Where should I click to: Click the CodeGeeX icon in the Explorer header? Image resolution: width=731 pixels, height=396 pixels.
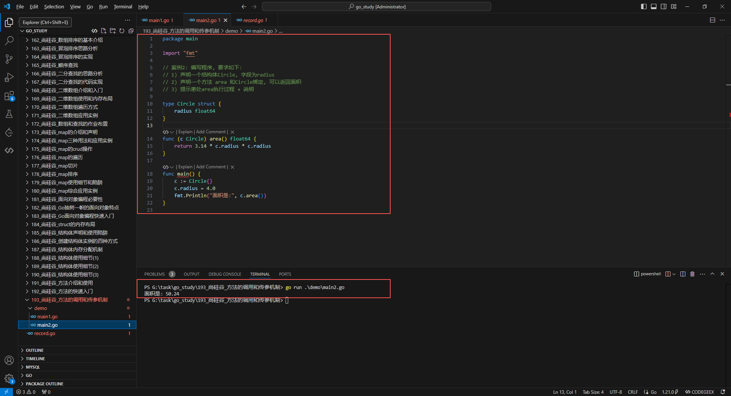[94, 31]
